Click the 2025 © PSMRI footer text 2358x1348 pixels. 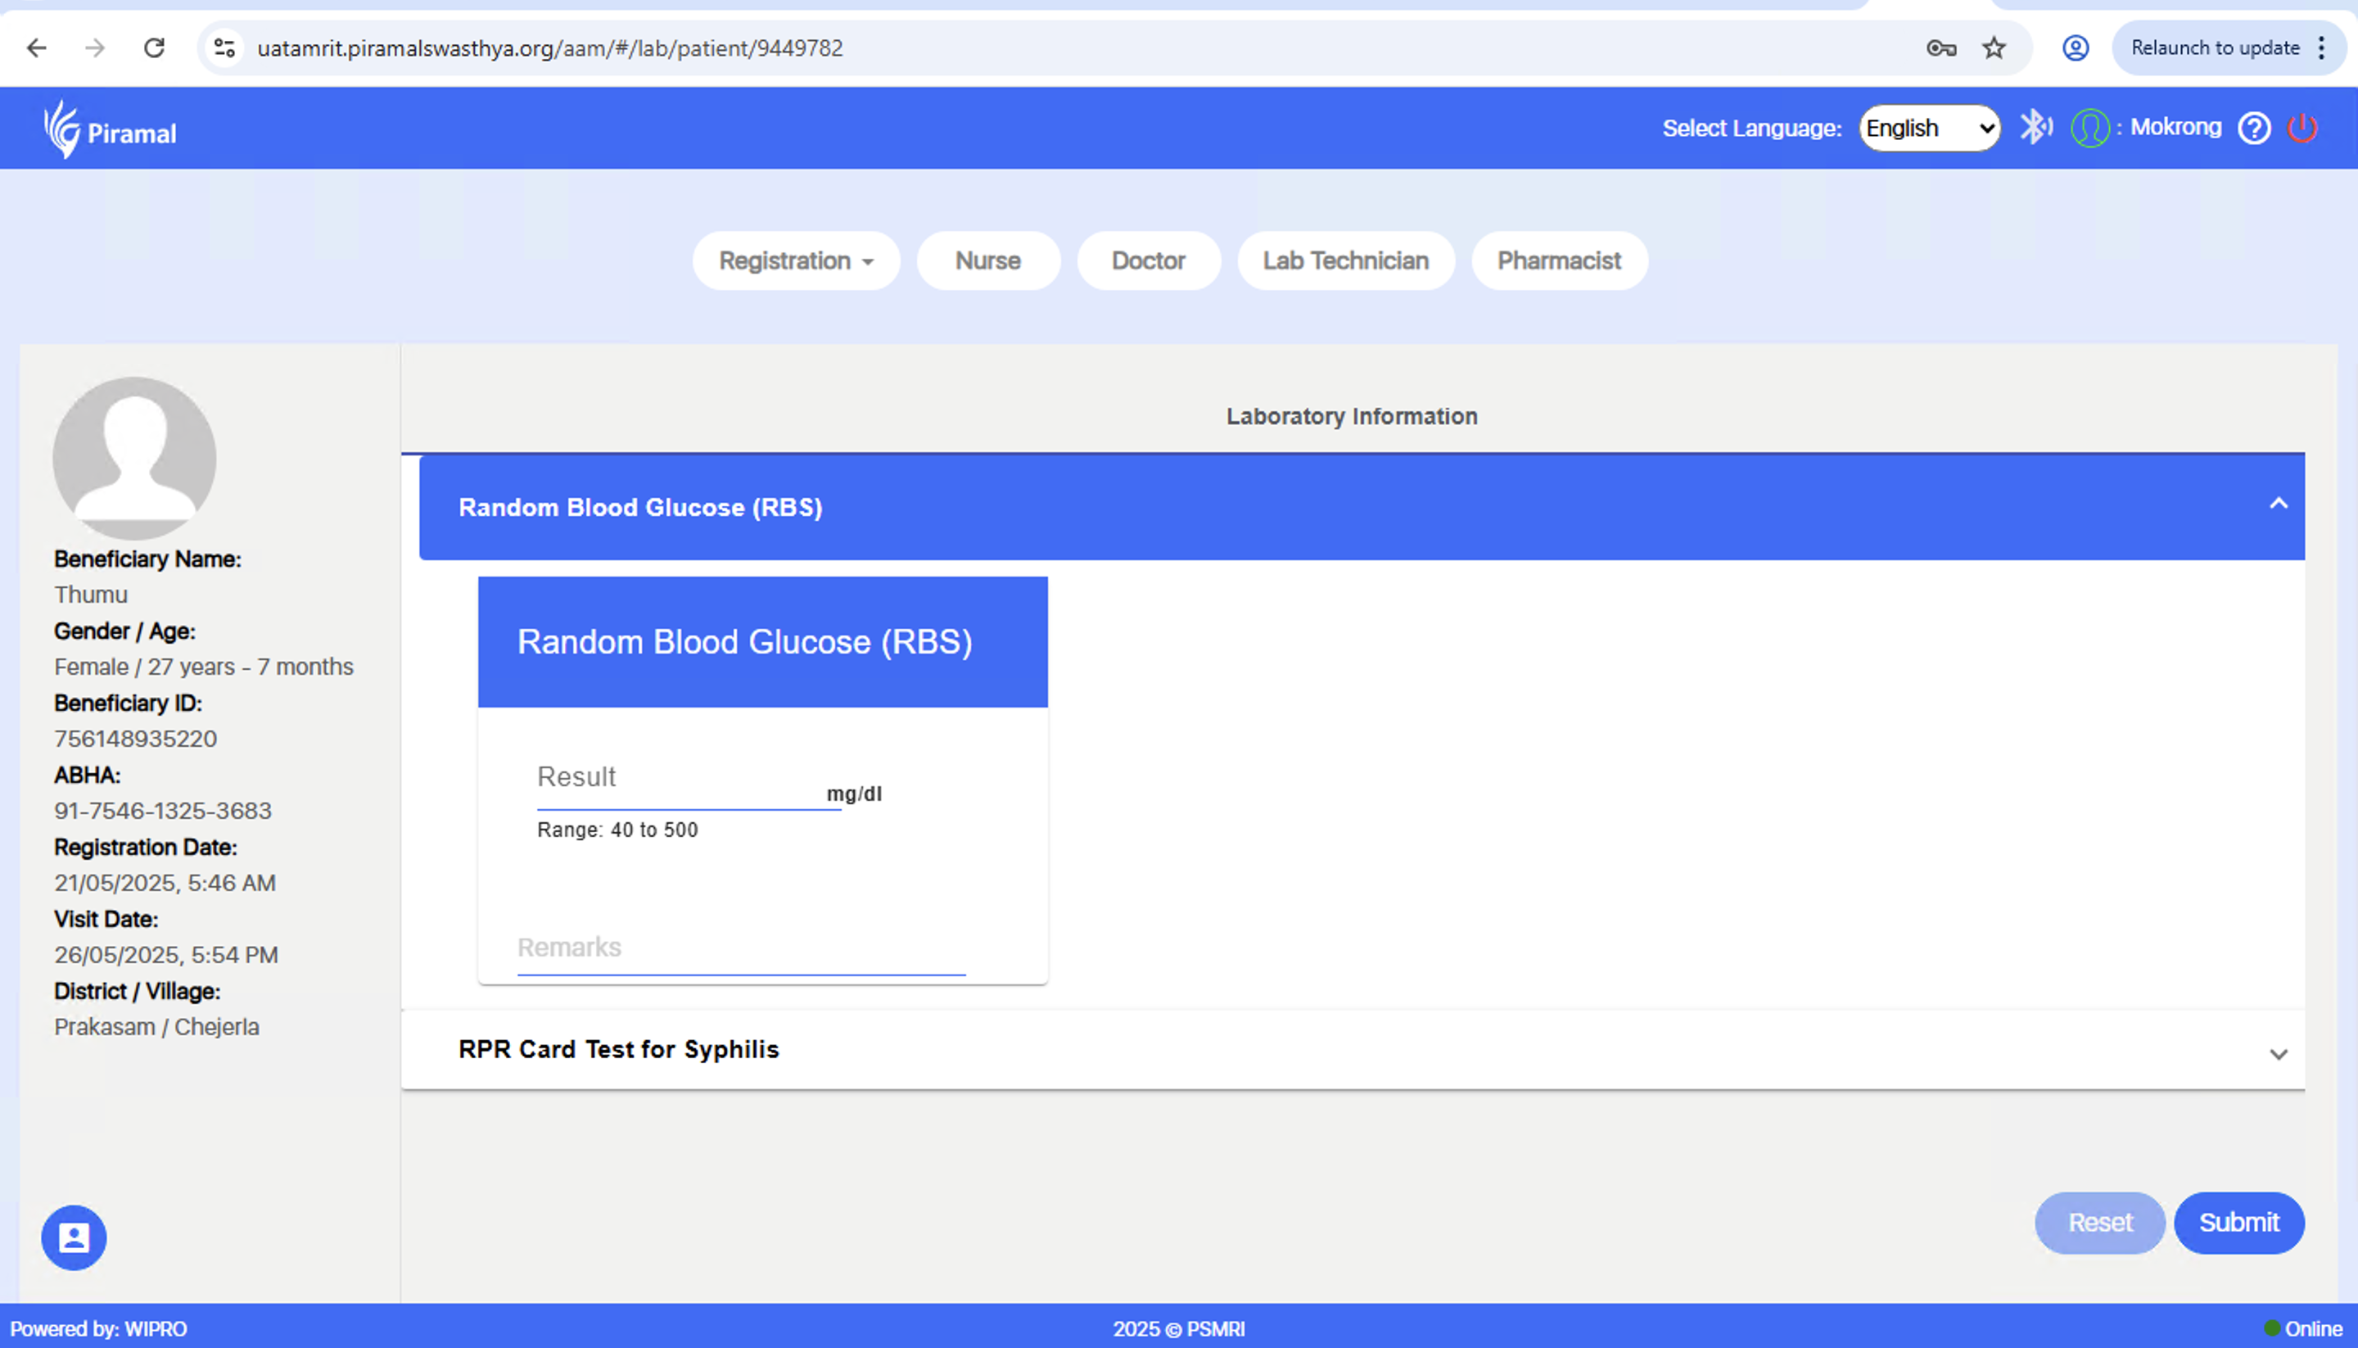pyautogui.click(x=1178, y=1328)
